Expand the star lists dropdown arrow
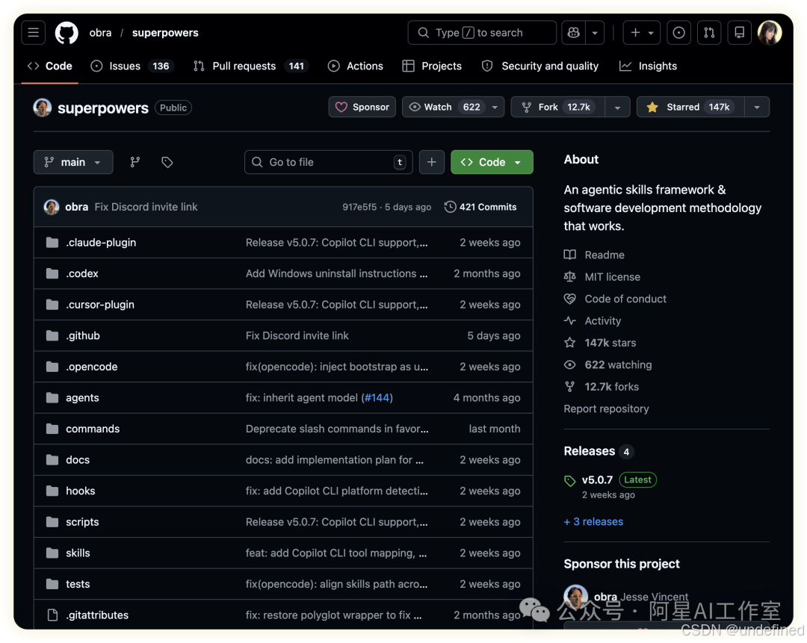Screen dimensions: 807x643 point(757,107)
